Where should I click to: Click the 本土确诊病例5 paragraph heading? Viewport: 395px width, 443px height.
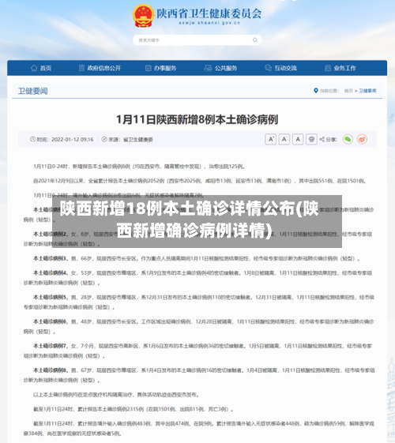[x=51, y=297]
